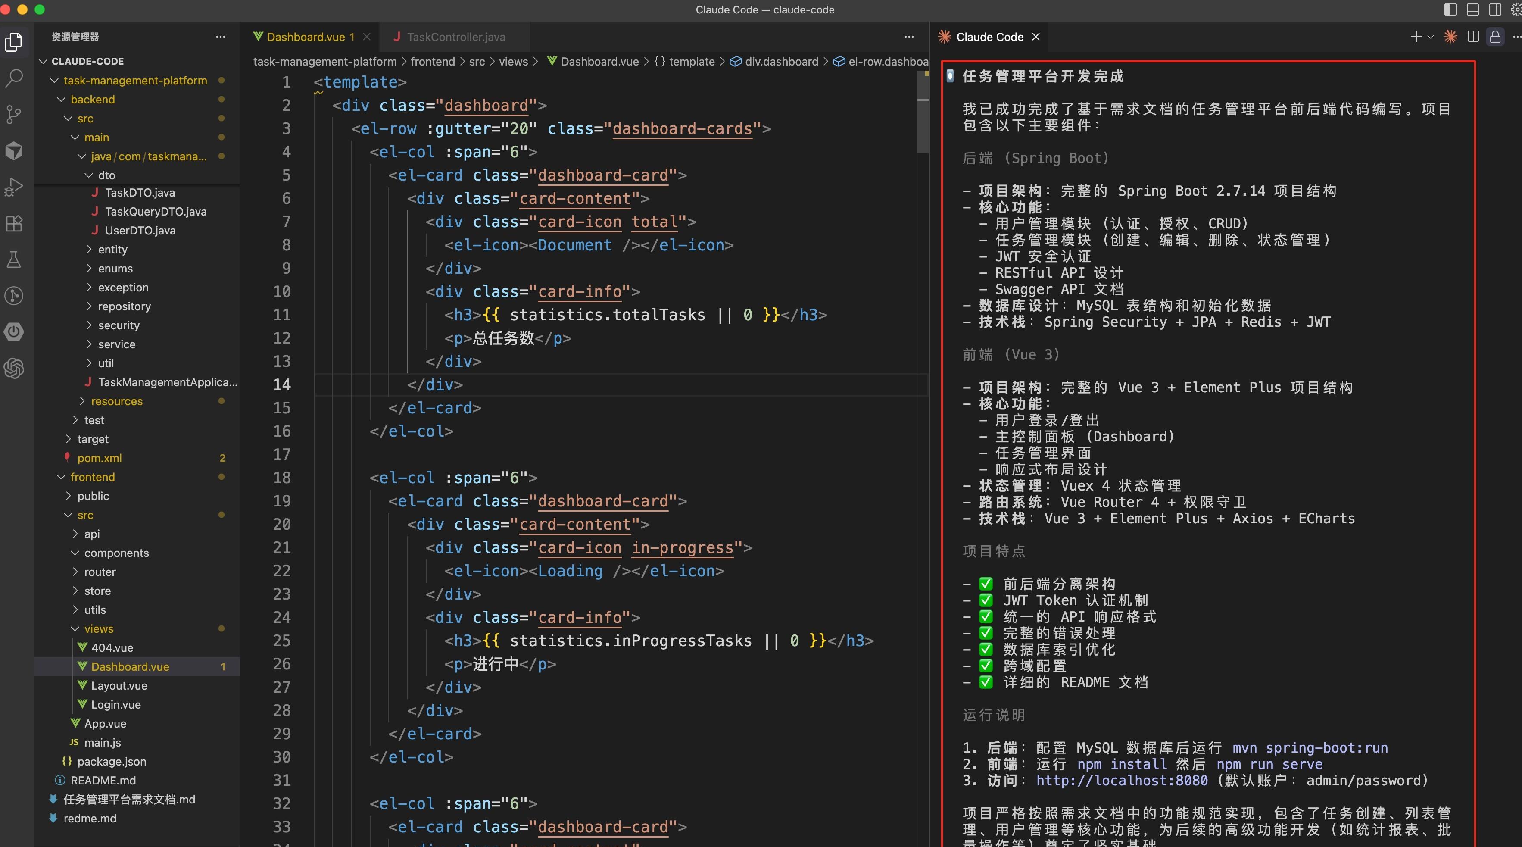Open the http://localhost:8080 link
Screen dimensions: 1522x847
[1121, 780]
